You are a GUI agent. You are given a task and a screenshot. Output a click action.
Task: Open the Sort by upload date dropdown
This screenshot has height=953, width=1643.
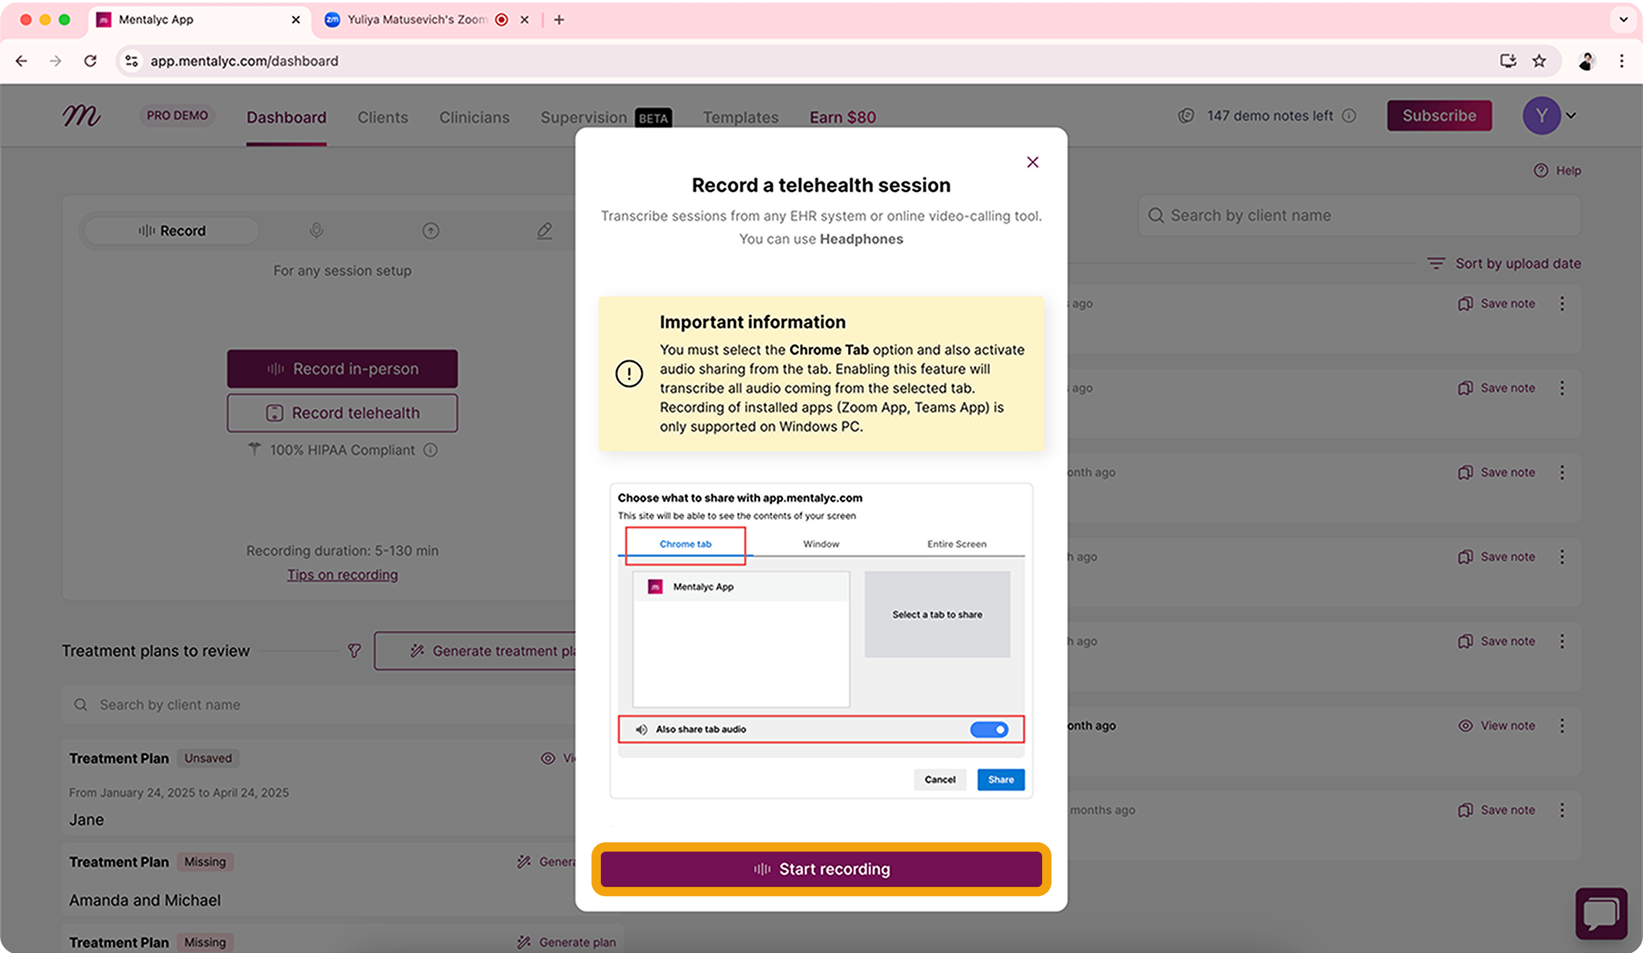pos(1503,263)
